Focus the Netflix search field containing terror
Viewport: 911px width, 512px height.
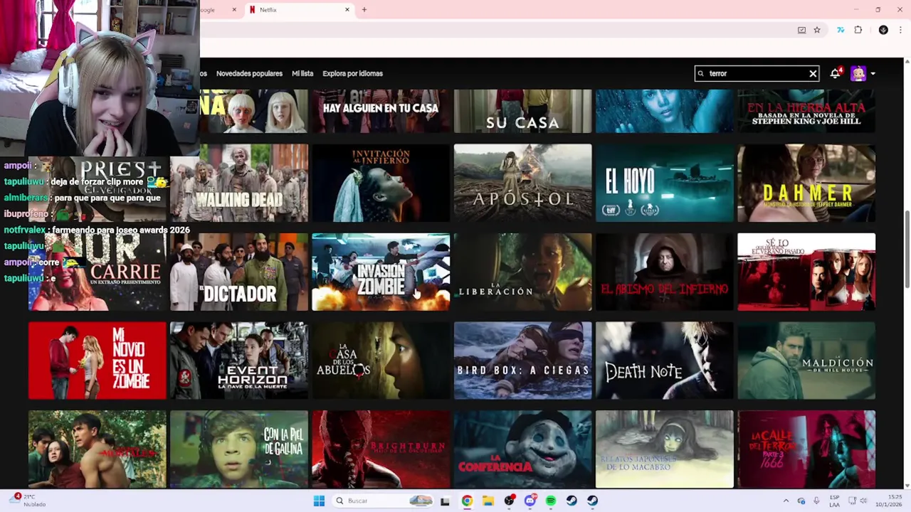click(757, 73)
